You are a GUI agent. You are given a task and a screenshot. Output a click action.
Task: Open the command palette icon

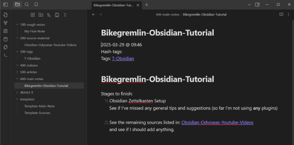5,55
